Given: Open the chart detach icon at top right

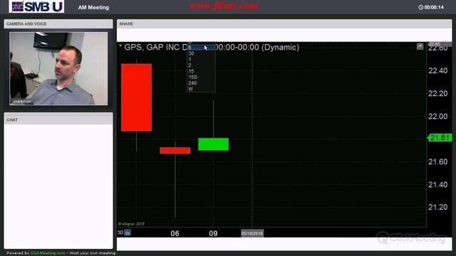Looking at the screenshot, I should click(420, 46).
